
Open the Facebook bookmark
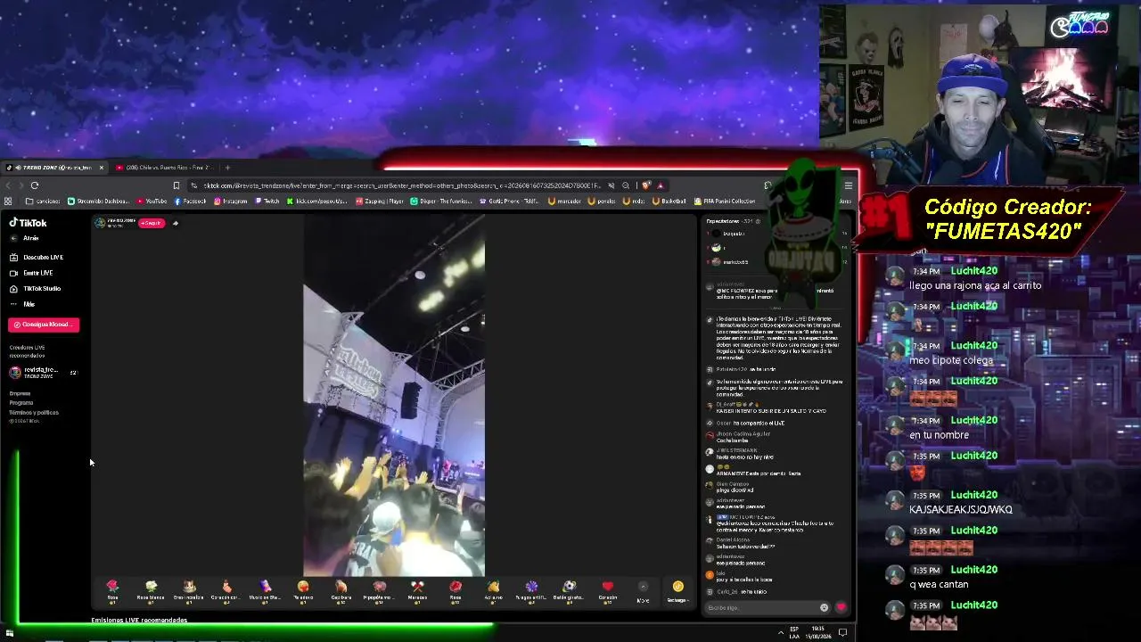189,202
